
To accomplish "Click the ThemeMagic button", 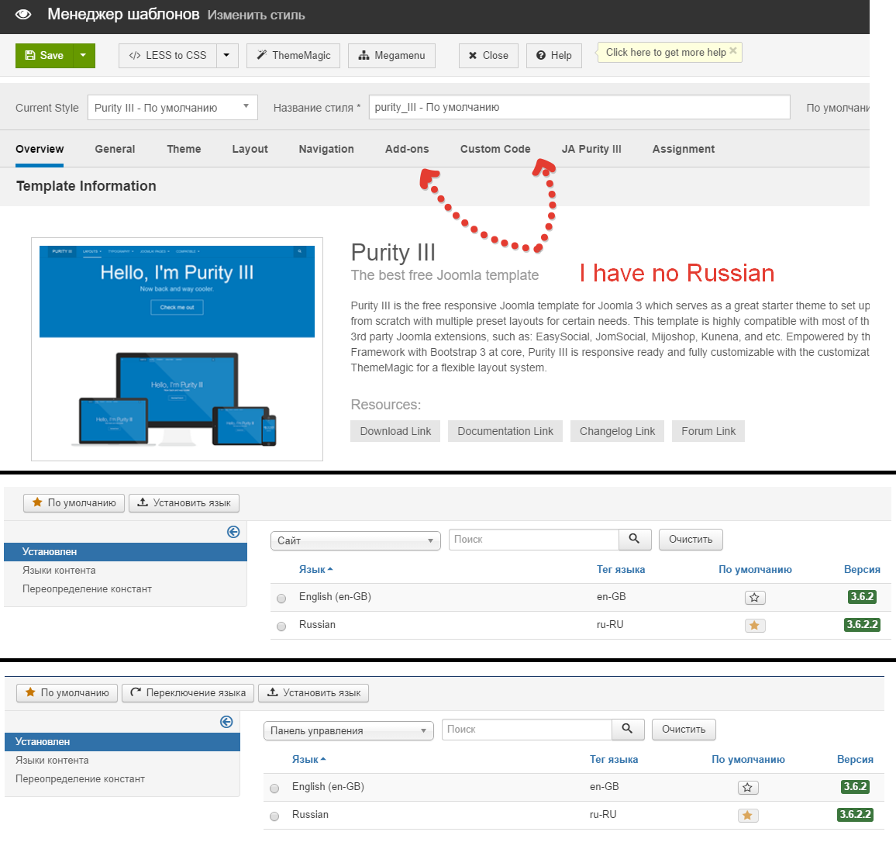I will [x=293, y=56].
